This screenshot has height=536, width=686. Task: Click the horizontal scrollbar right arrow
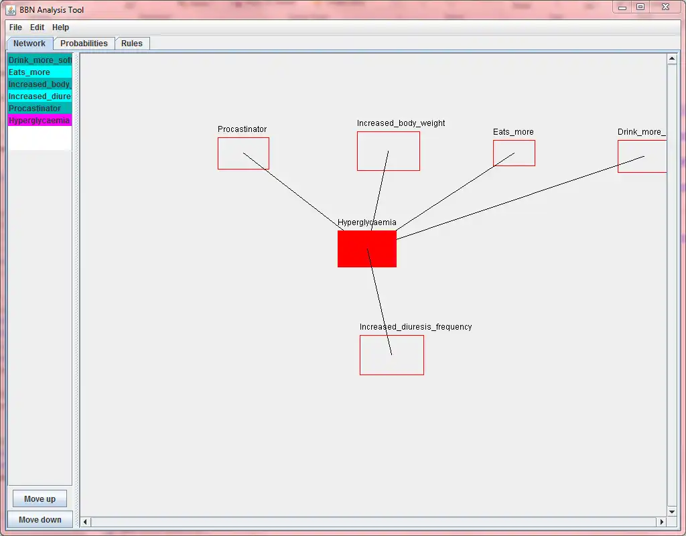coord(661,521)
